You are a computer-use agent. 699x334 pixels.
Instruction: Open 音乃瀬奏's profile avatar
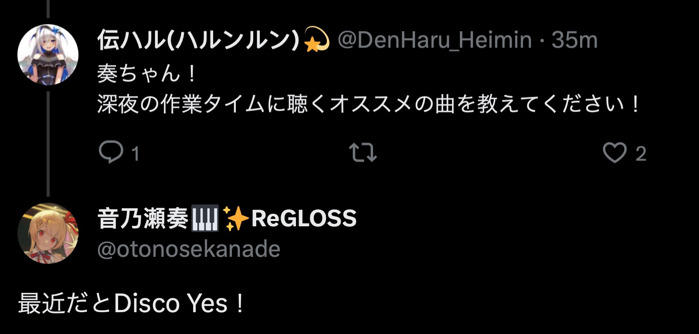pos(48,233)
